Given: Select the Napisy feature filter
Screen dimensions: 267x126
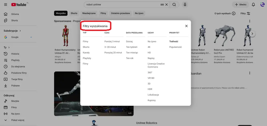Looking at the screenshot, I should [151, 58].
